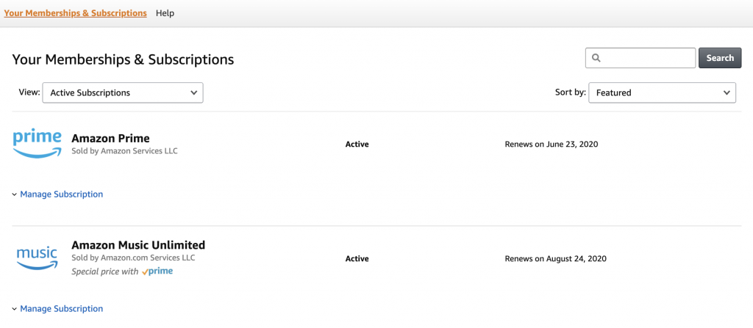Focus the subscriptions search input field
This screenshot has width=753, height=328.
pos(640,58)
